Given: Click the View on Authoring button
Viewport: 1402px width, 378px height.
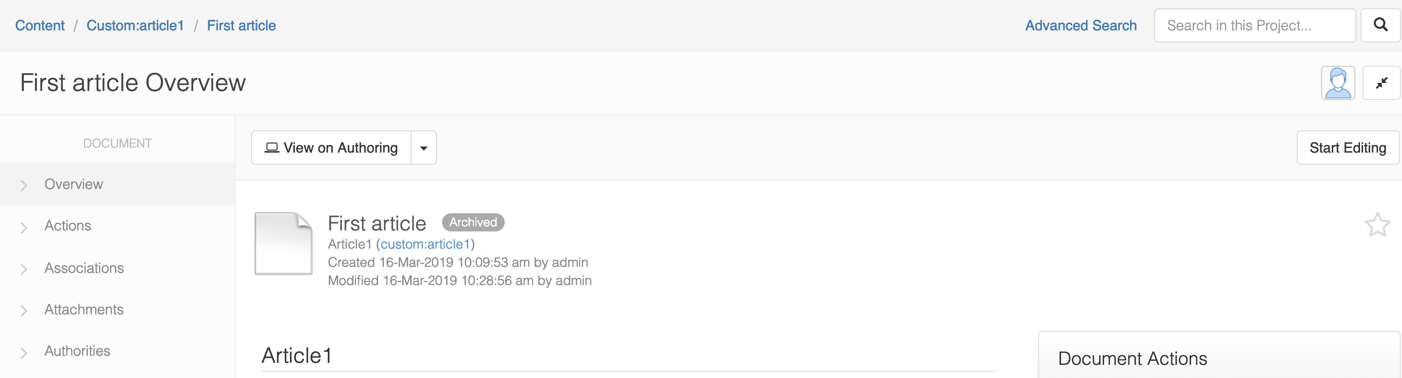Looking at the screenshot, I should coord(331,148).
